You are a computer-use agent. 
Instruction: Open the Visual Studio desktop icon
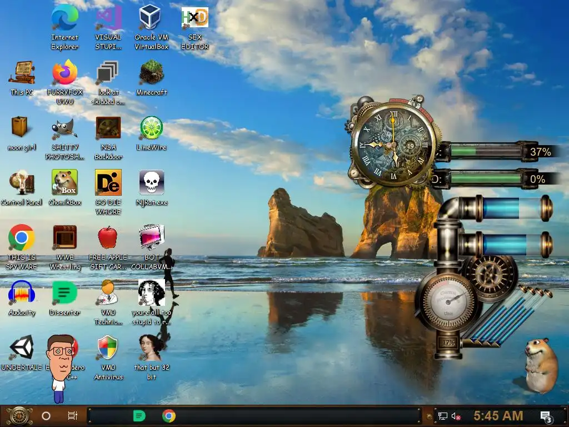tap(108, 17)
